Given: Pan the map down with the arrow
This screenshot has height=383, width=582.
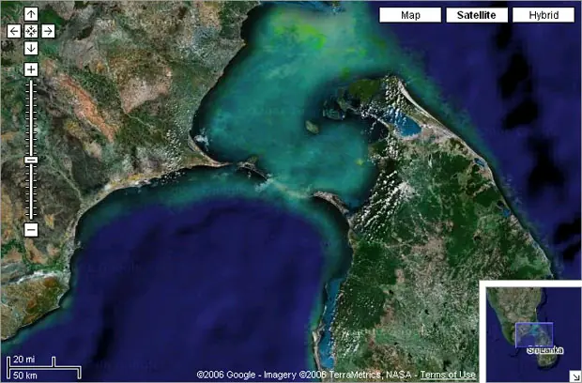Looking at the screenshot, I should (31, 48).
